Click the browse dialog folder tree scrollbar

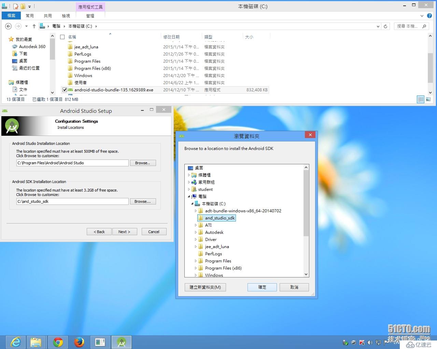pos(306,202)
